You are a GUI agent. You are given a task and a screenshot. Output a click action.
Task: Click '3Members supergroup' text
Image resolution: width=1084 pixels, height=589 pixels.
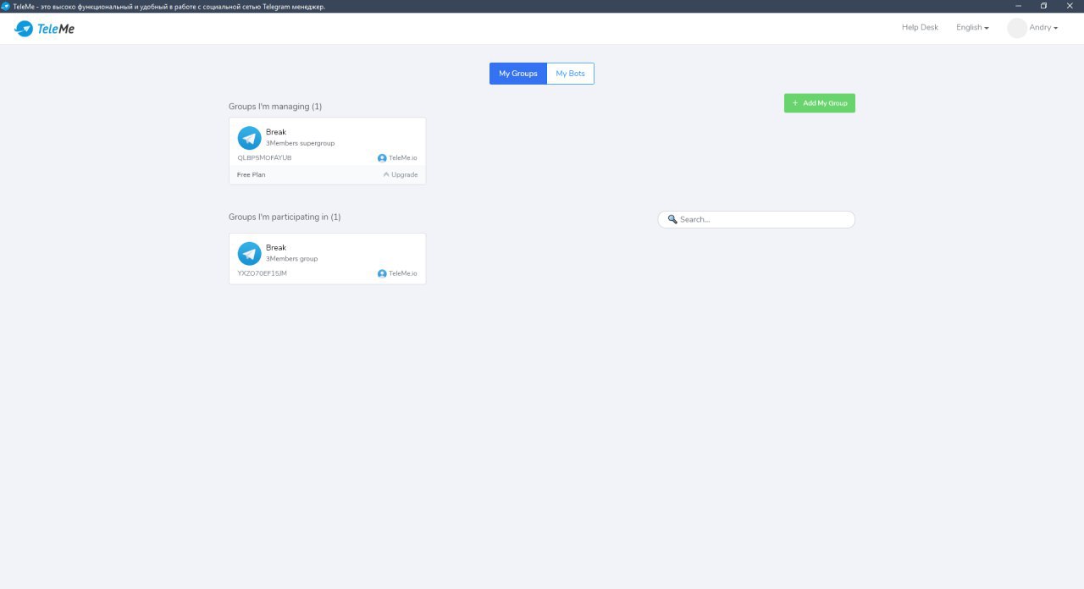pyautogui.click(x=300, y=144)
